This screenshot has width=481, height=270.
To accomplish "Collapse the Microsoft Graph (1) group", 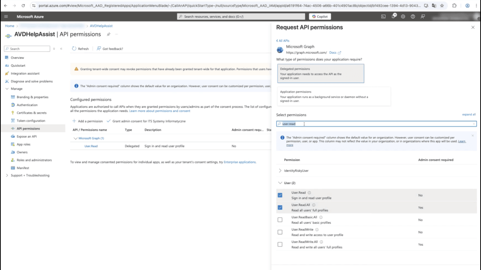I will [x=76, y=138].
